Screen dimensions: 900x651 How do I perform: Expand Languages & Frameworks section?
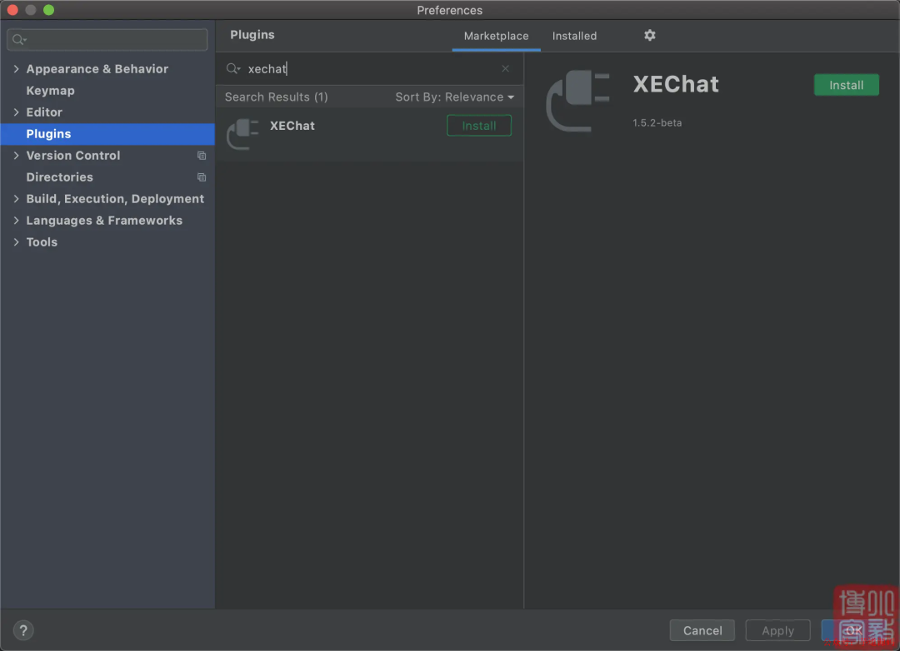point(16,221)
